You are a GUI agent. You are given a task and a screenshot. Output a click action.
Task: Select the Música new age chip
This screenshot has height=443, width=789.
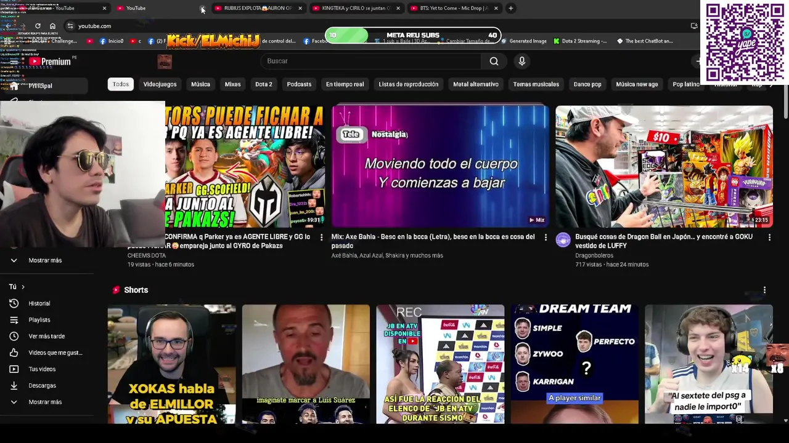click(637, 84)
